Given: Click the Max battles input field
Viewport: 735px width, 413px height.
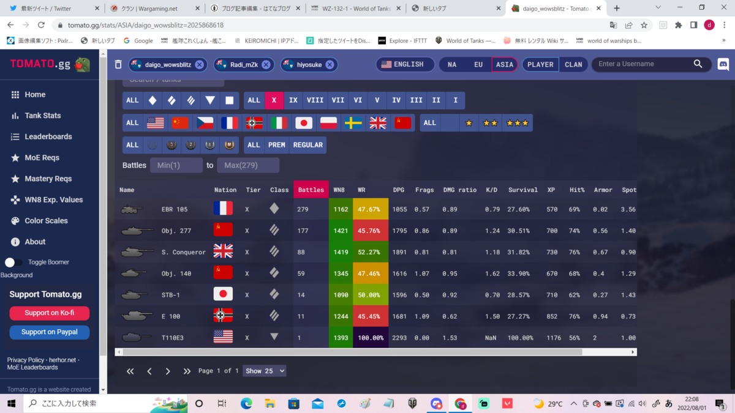Looking at the screenshot, I should [x=248, y=165].
